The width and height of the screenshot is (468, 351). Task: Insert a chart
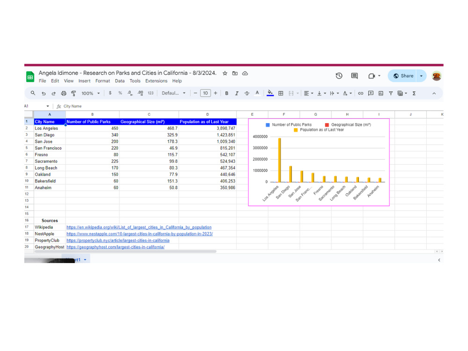click(381, 94)
